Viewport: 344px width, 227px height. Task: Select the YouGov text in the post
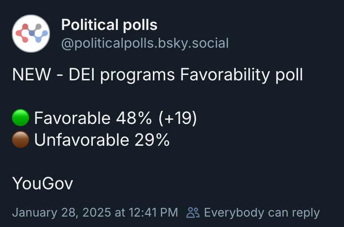pyautogui.click(x=43, y=183)
